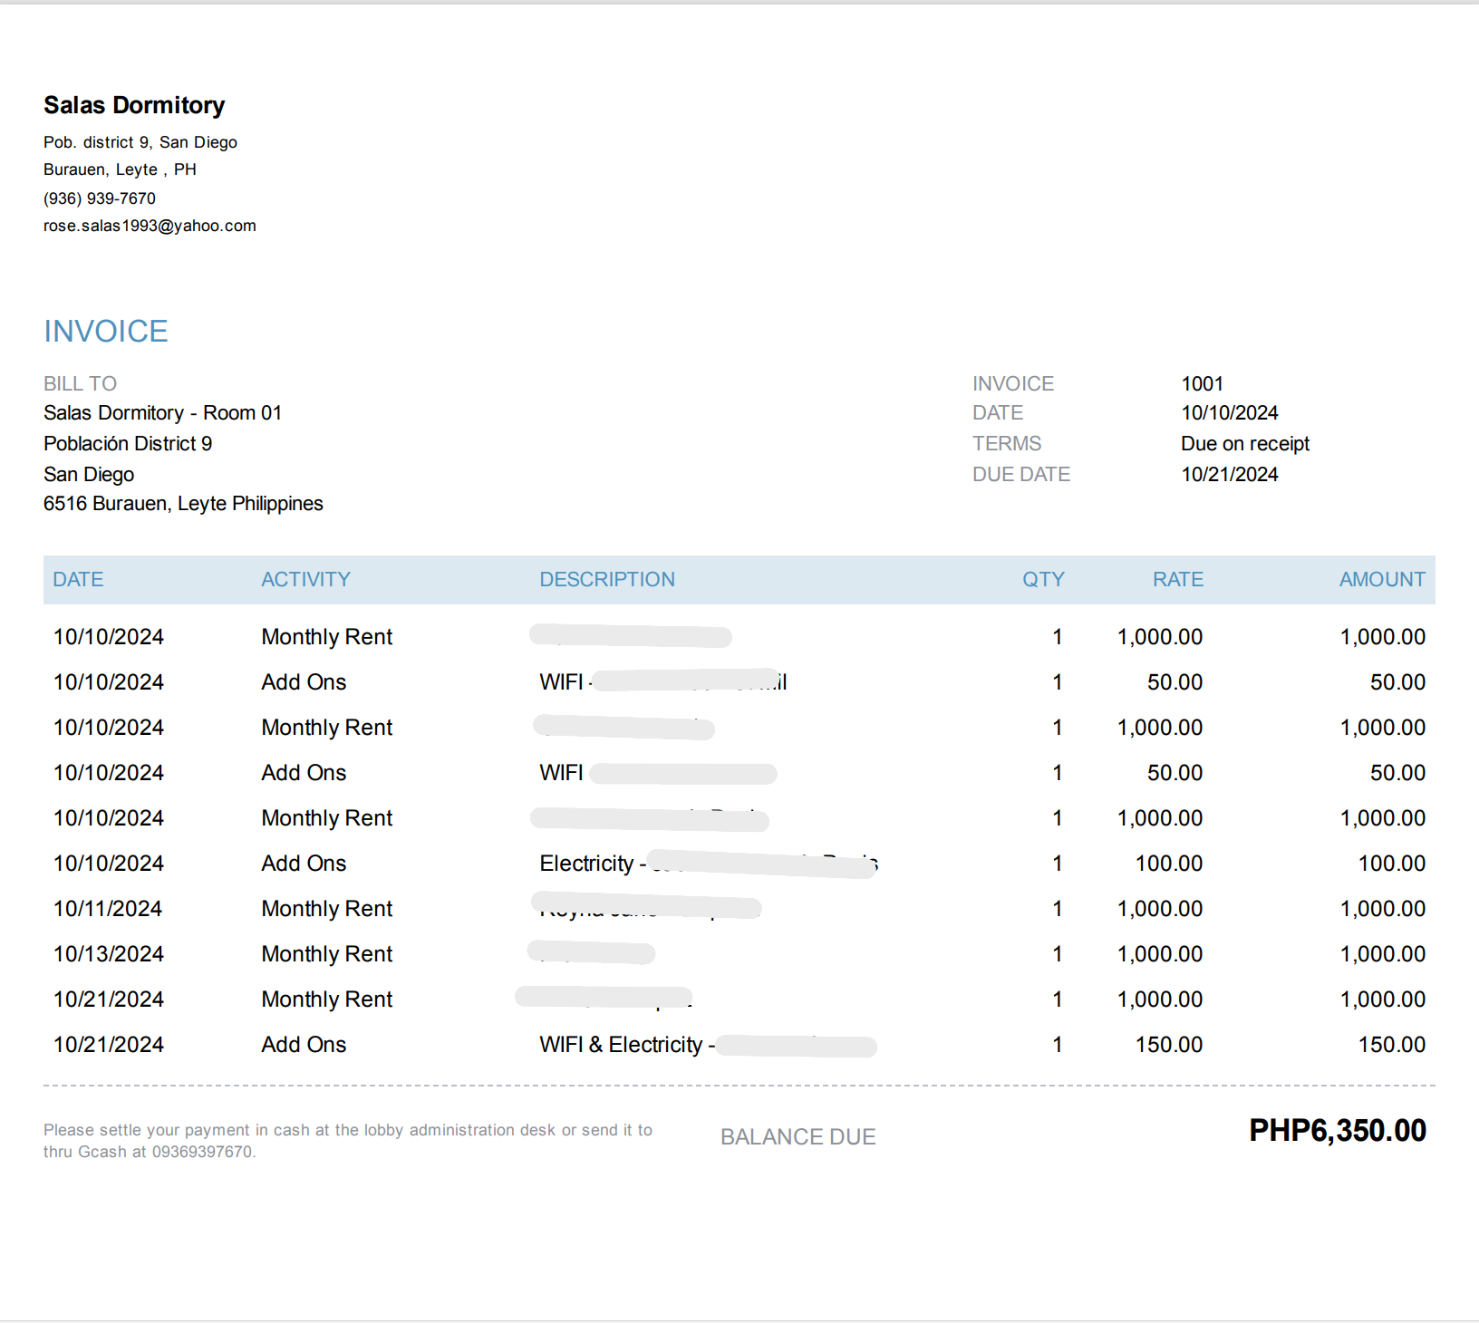This screenshot has width=1479, height=1323.
Task: Click the 100.00 rate in Electricity row
Action: click(x=1169, y=864)
